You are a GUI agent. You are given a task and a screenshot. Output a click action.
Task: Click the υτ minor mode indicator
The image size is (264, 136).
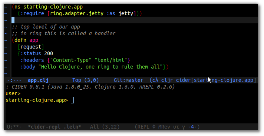click(x=176, y=127)
